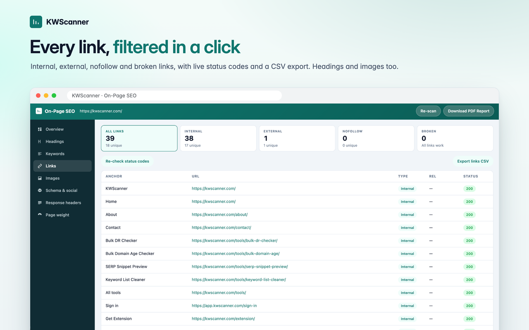Filter by All Links card

click(x=139, y=138)
